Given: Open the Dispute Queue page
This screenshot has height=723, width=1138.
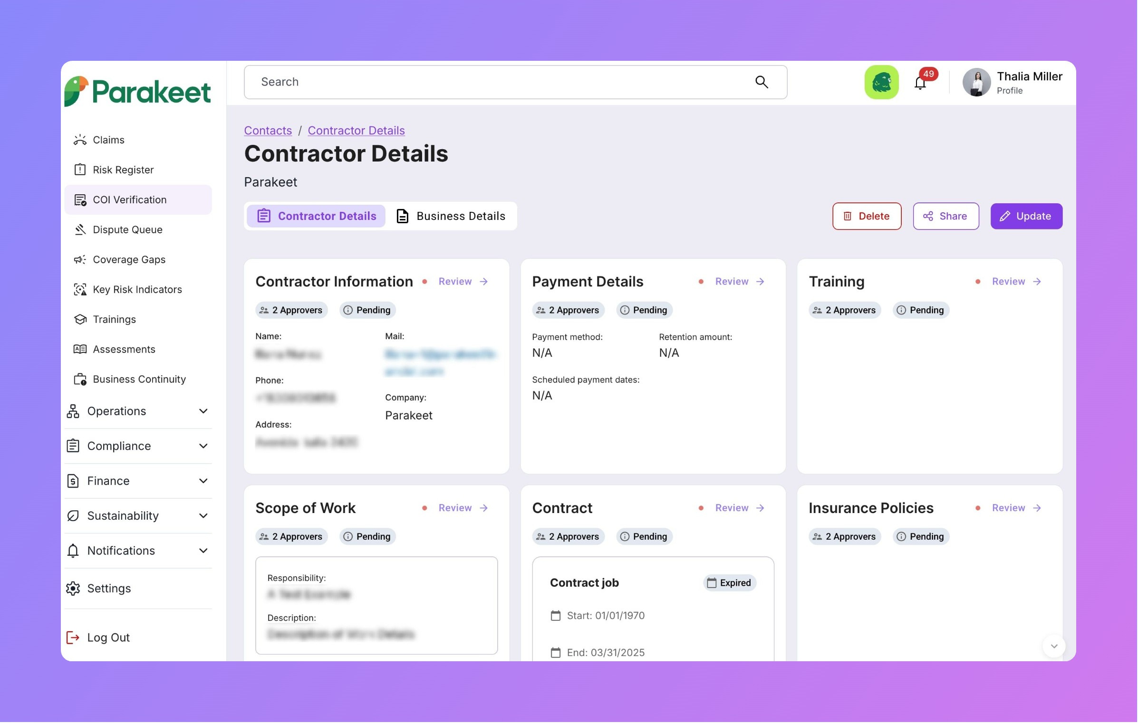Looking at the screenshot, I should click(x=127, y=229).
